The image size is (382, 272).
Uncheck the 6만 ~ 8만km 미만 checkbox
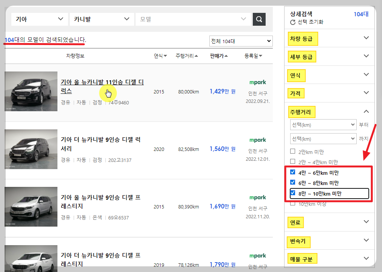coord(292,182)
